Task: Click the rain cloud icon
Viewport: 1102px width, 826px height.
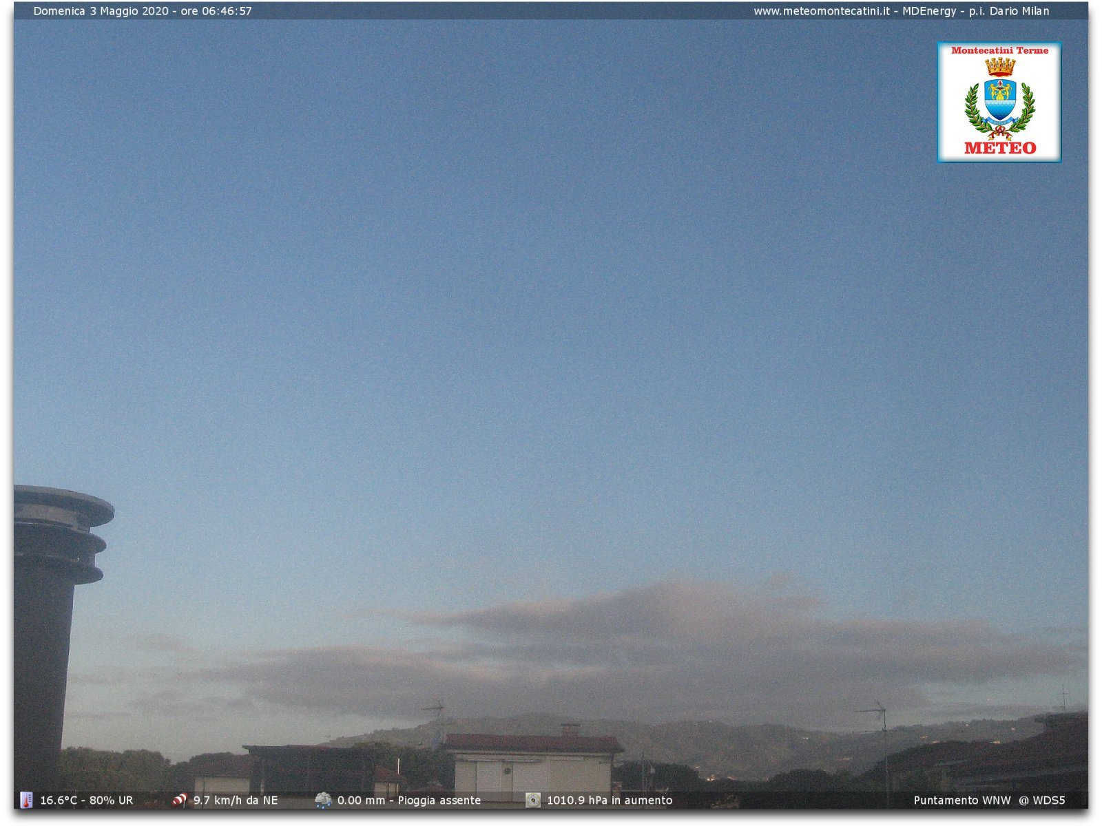Action: pos(322,800)
